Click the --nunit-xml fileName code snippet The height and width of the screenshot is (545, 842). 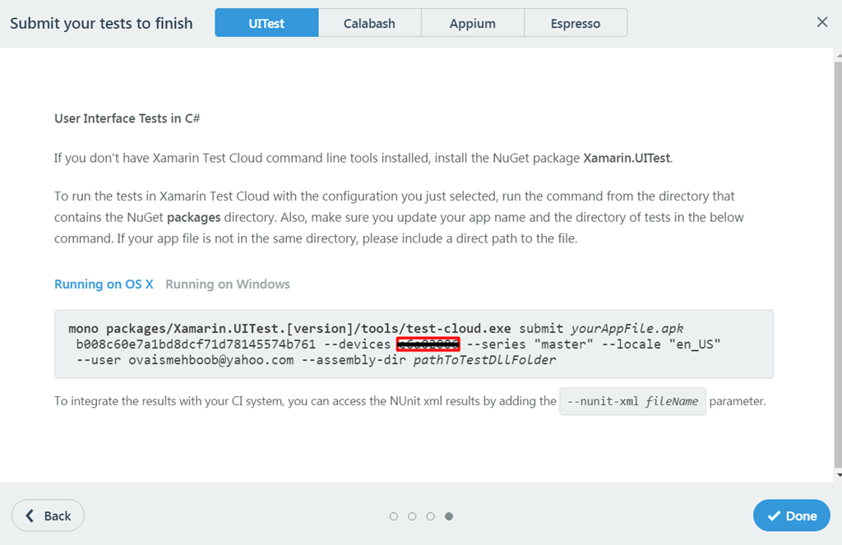tap(632, 402)
